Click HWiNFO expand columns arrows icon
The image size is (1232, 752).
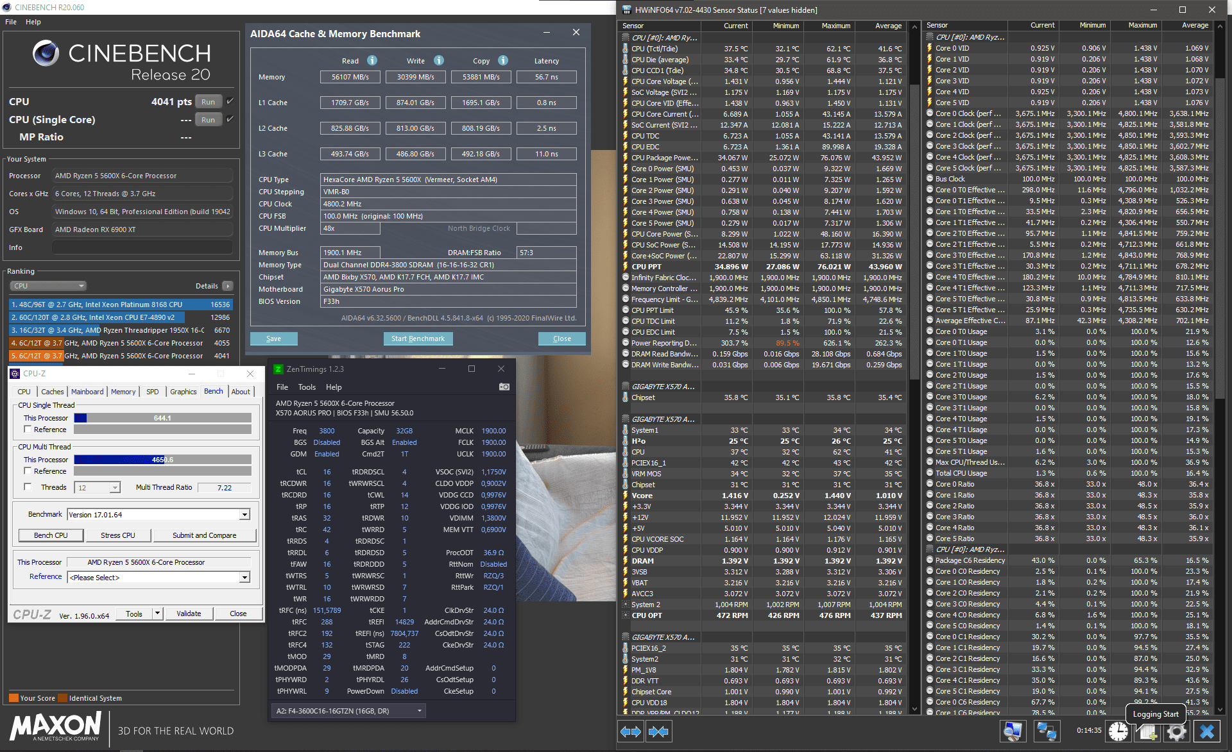click(631, 731)
